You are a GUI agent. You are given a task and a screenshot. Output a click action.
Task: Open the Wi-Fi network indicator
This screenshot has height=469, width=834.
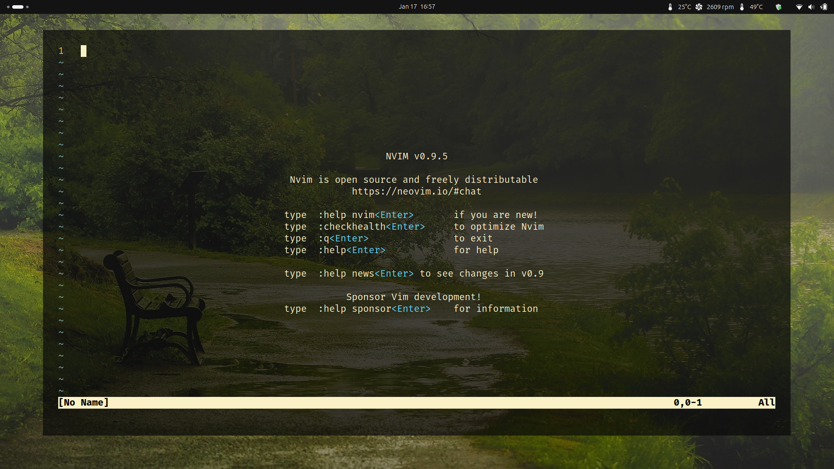point(799,7)
